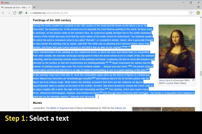Viewport: 202px width, 134px height.
Task: Open a new tab with plus button
Action: point(34,7)
